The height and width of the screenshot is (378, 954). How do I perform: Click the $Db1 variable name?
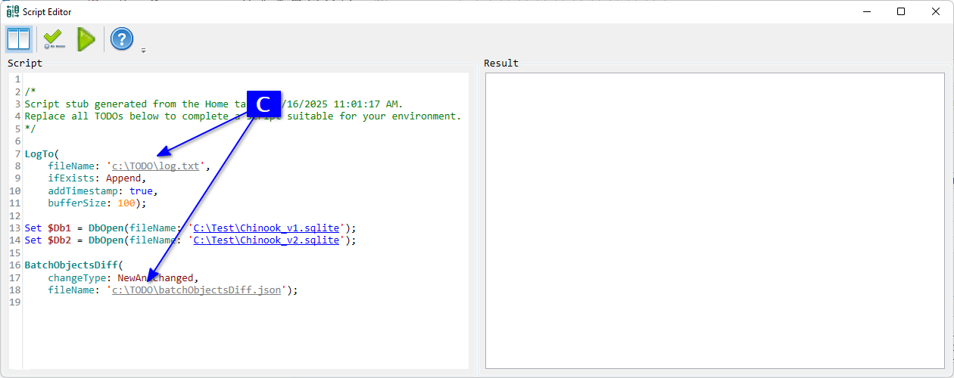click(x=61, y=228)
